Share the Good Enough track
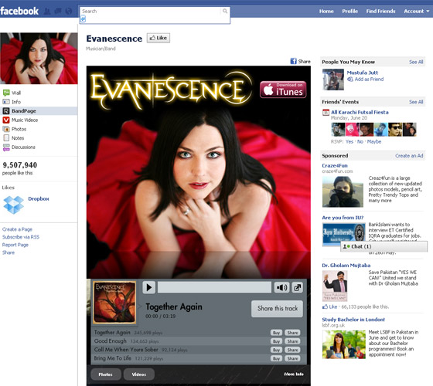Viewport: 433px width, 386px height. 292,341
